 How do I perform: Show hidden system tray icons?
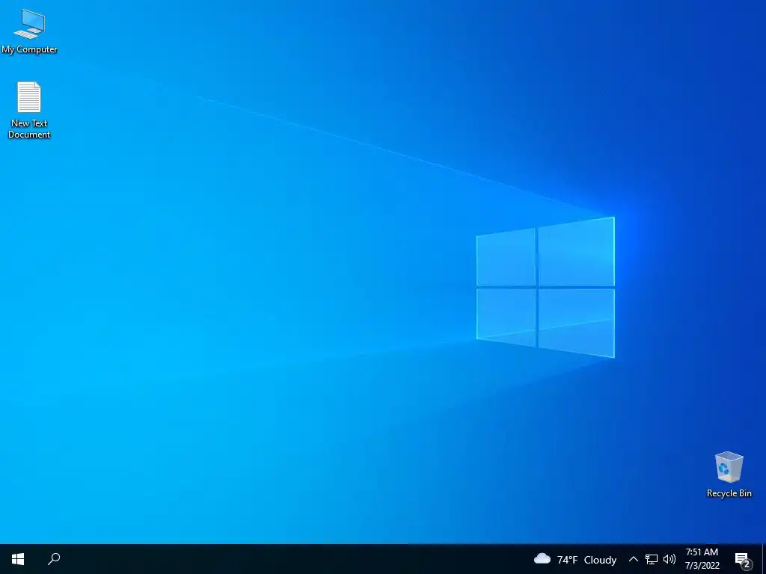pos(633,559)
